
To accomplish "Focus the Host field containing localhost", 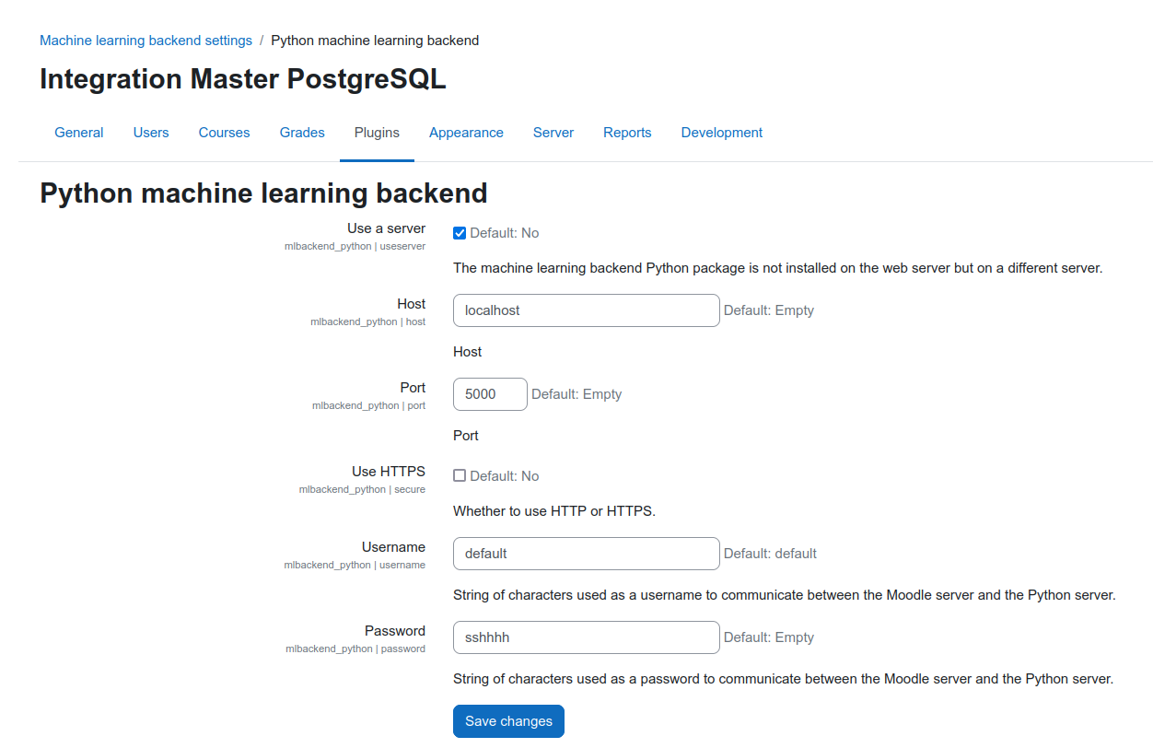I will point(586,310).
